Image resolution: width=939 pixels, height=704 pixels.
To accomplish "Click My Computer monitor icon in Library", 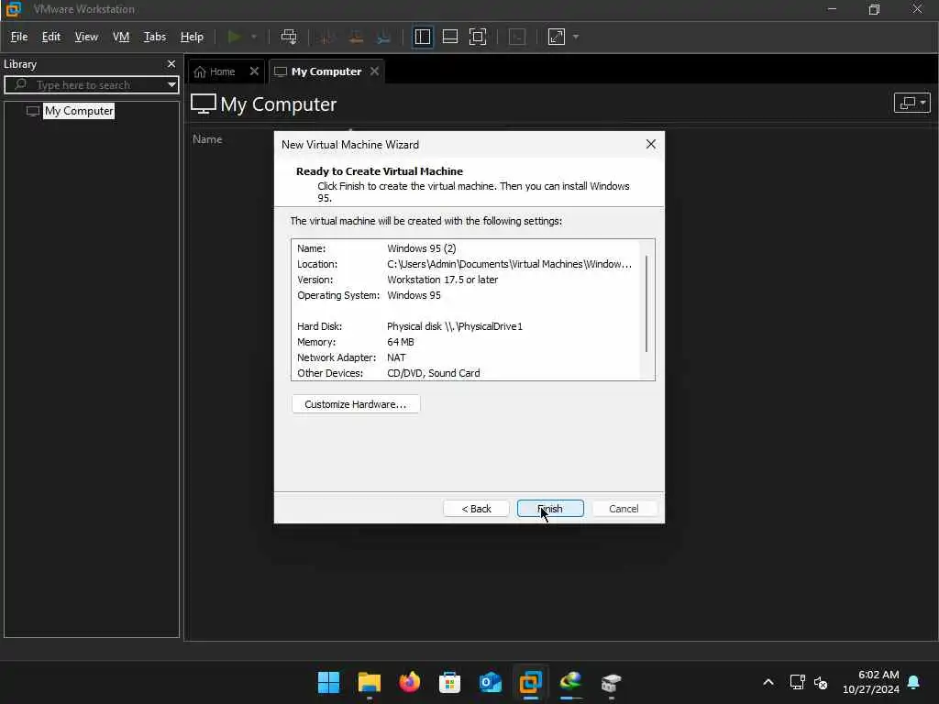I will coord(33,111).
